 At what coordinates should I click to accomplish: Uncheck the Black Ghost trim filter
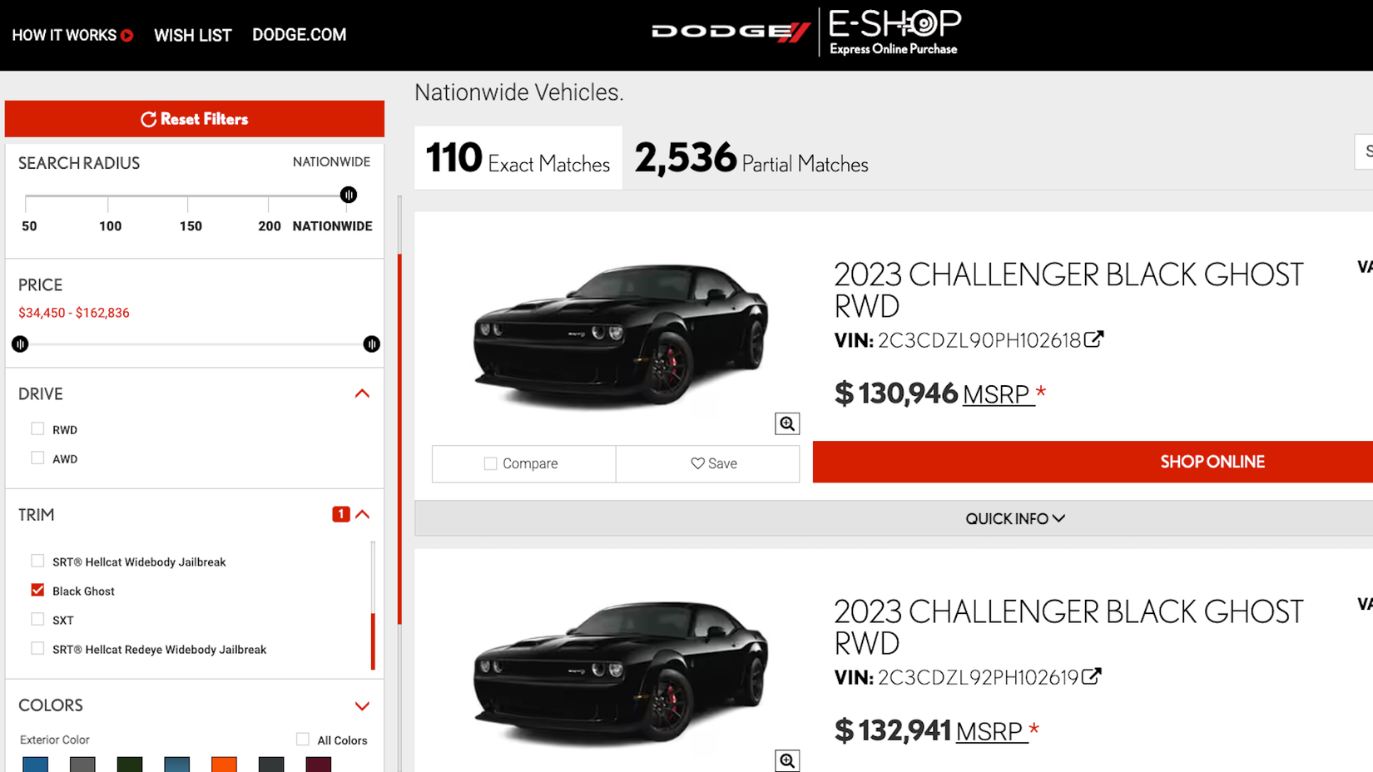37,590
